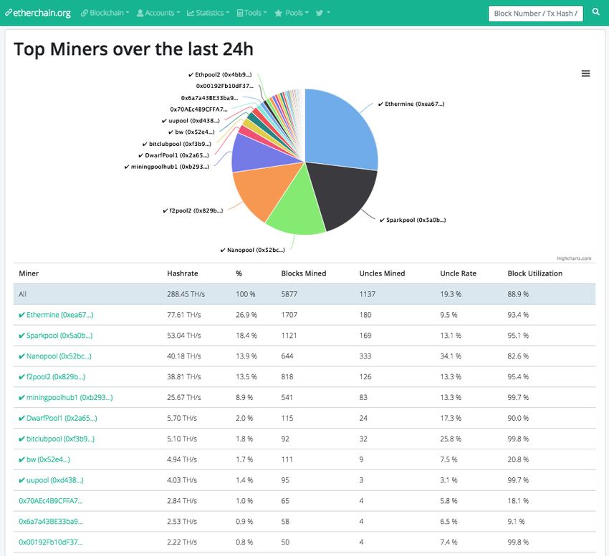Click the Block Utilization column header
609x556 pixels.
point(534,273)
